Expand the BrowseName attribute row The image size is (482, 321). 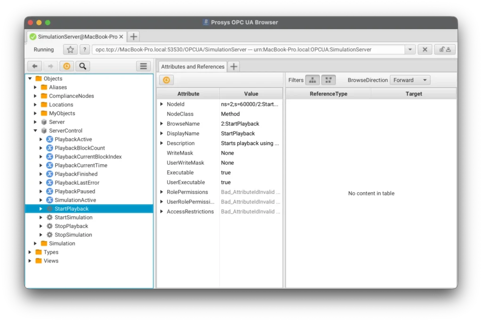(x=162, y=124)
